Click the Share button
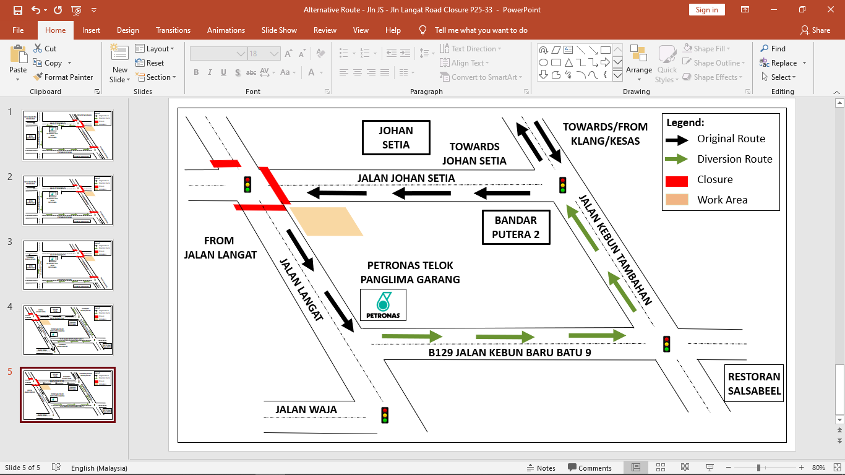The image size is (845, 475). (815, 30)
